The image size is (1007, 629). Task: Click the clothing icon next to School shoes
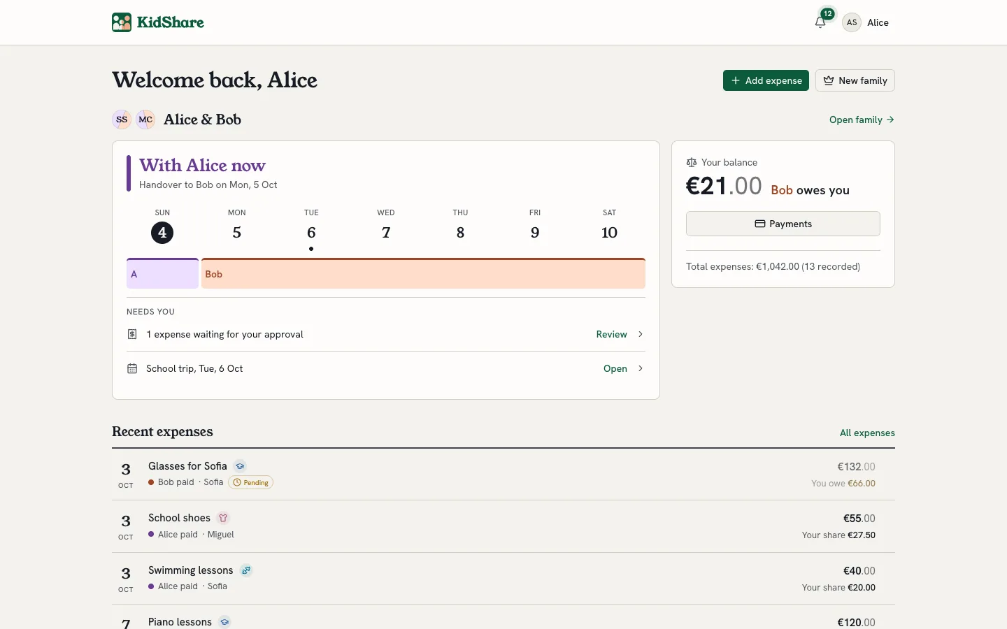223,518
